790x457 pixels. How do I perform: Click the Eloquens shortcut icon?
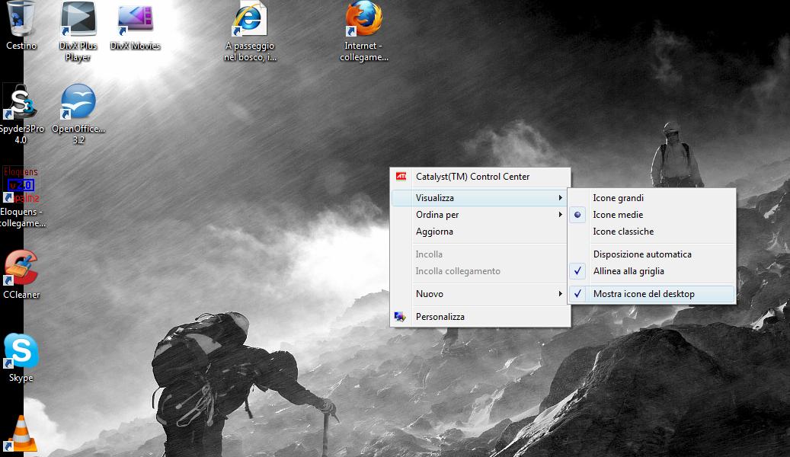tap(21, 187)
